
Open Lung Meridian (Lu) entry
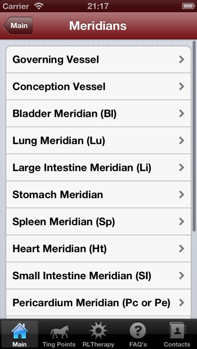point(99,141)
